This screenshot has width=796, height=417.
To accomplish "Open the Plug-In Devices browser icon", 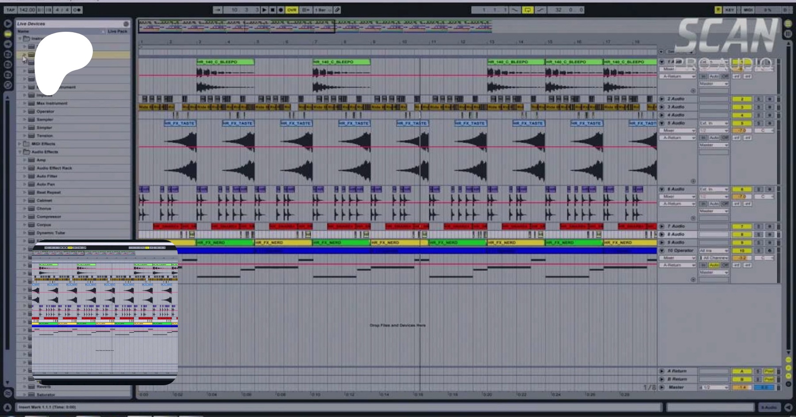I will point(8,44).
